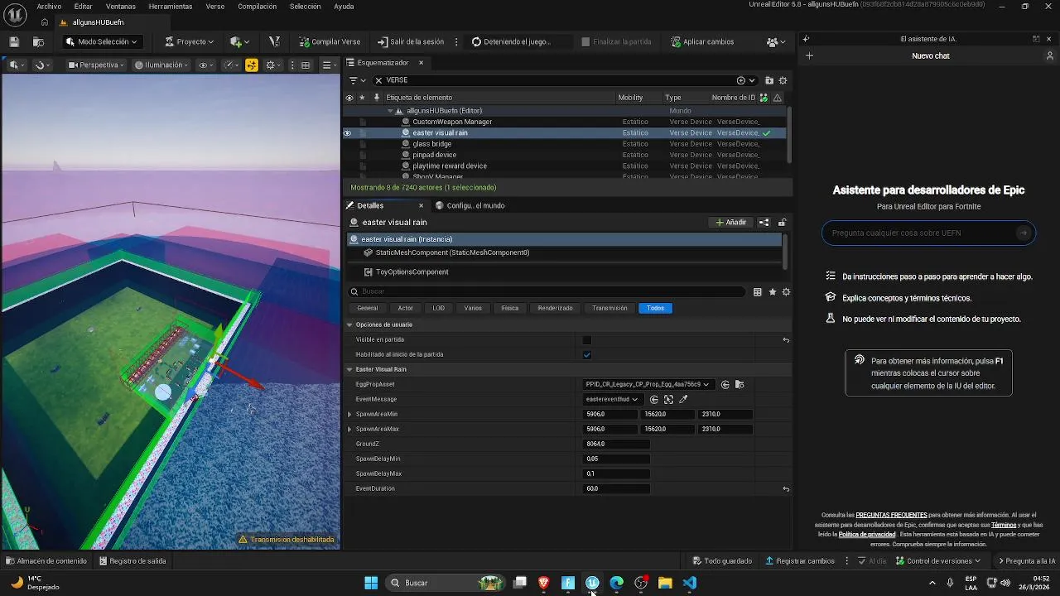Click Salir de la sesión
Screen dimensions: 1060x596
pyautogui.click(x=411, y=41)
